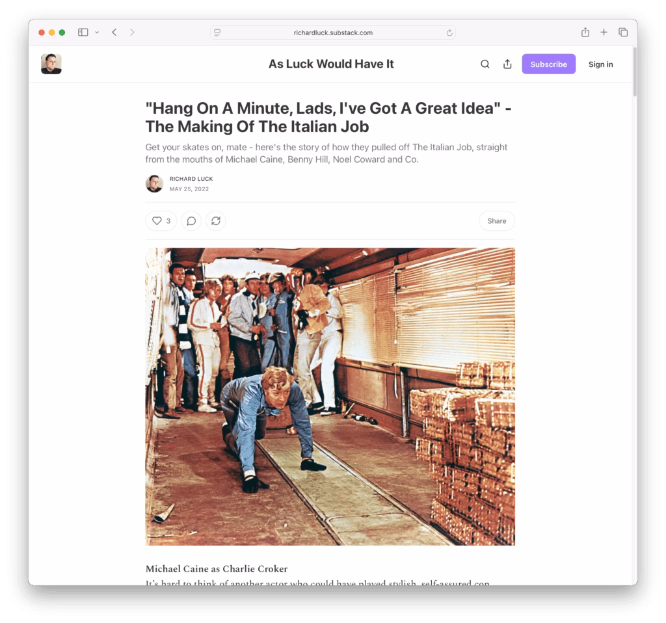Toggle the Safari sidebar
The width and height of the screenshot is (666, 623).
click(83, 33)
